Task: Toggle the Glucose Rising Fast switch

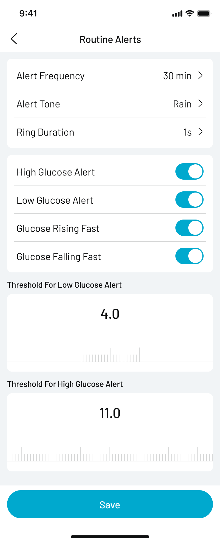Action: [189, 228]
